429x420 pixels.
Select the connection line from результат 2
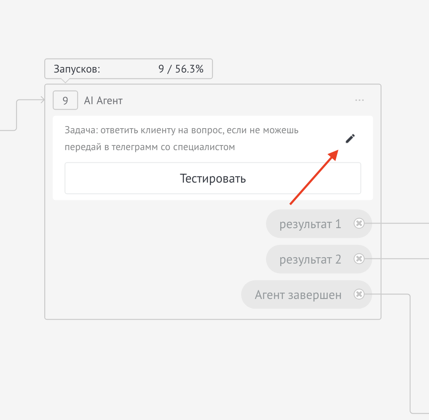pyautogui.click(x=400, y=259)
